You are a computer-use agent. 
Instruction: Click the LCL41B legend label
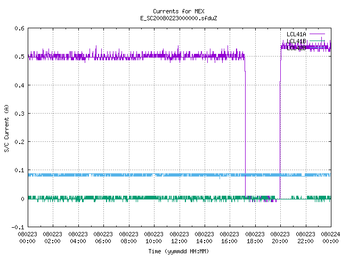(x=296, y=41)
